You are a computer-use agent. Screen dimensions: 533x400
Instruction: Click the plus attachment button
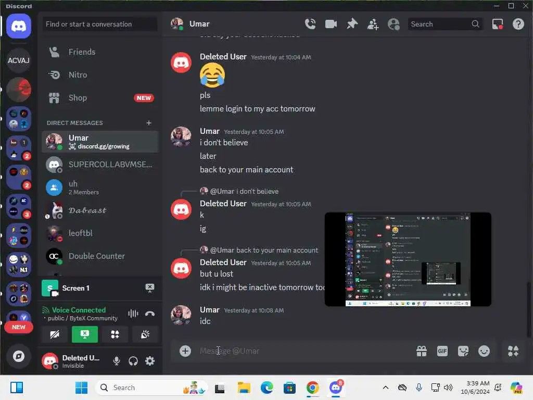coord(185,351)
